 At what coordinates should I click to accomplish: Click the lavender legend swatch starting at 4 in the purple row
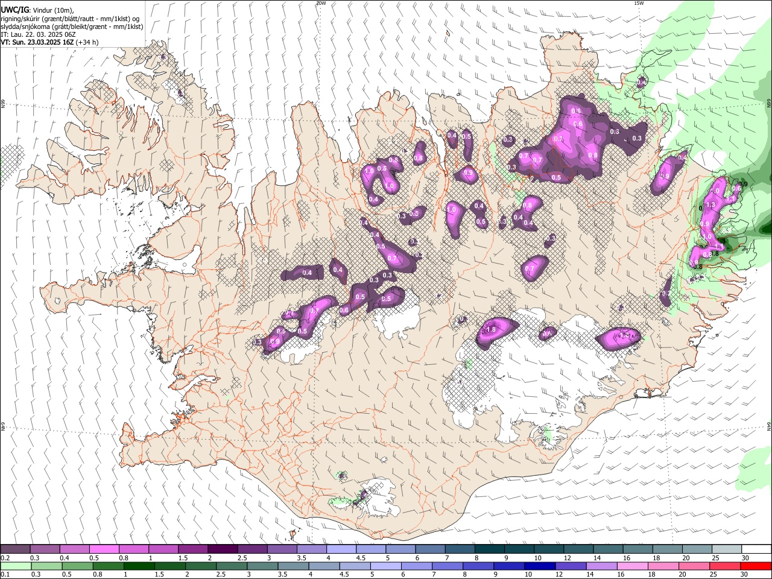pos(340,549)
